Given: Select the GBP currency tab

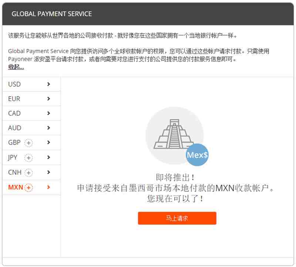Looking at the screenshot, I should pos(31,143).
